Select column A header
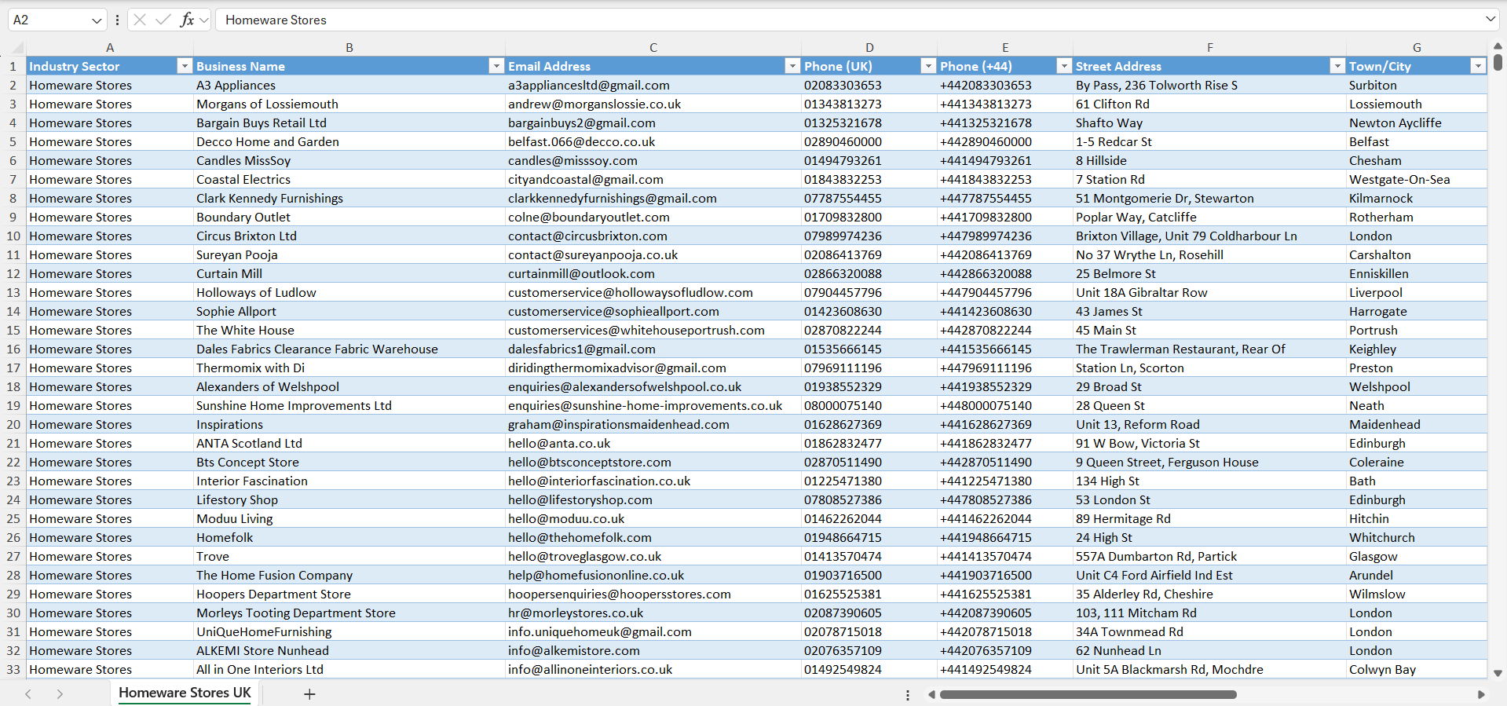 pyautogui.click(x=110, y=47)
